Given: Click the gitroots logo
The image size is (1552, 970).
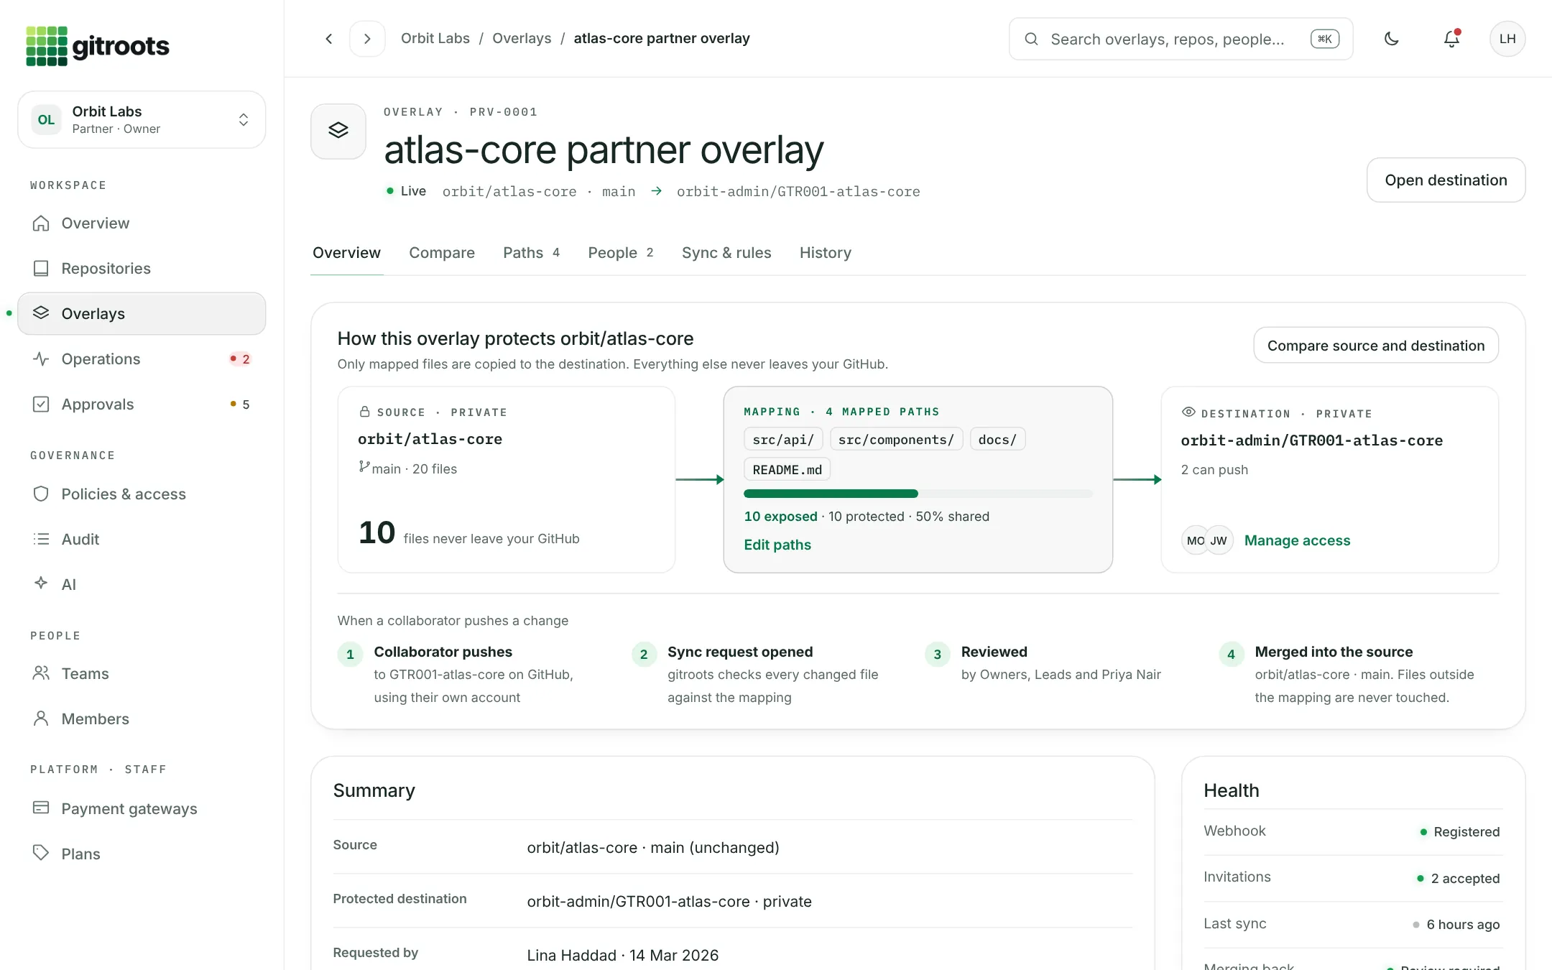Looking at the screenshot, I should coord(98,46).
